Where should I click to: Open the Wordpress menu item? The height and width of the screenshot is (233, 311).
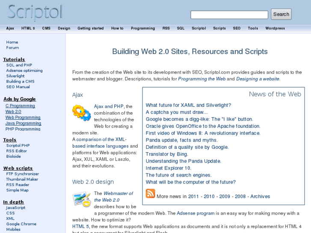click(275, 28)
